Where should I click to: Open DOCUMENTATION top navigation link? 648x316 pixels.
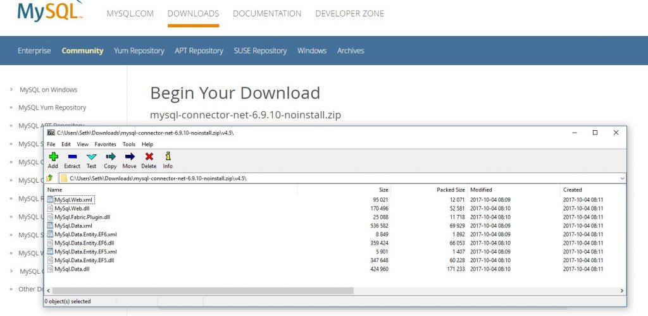point(267,14)
